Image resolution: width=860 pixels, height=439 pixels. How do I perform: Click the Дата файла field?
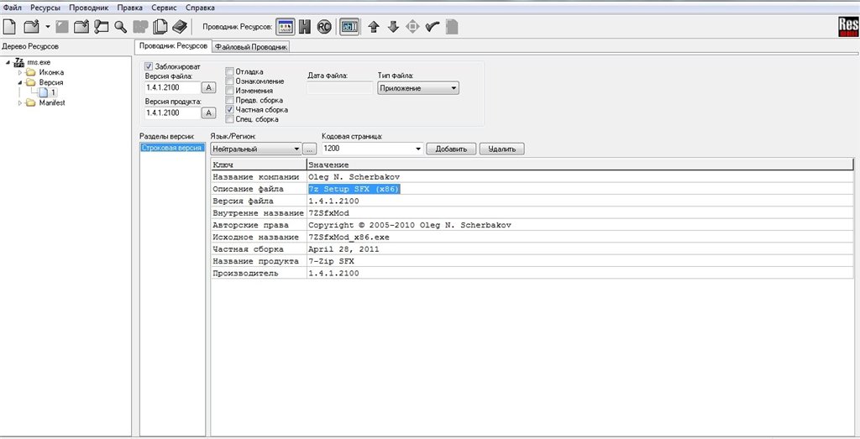[339, 87]
